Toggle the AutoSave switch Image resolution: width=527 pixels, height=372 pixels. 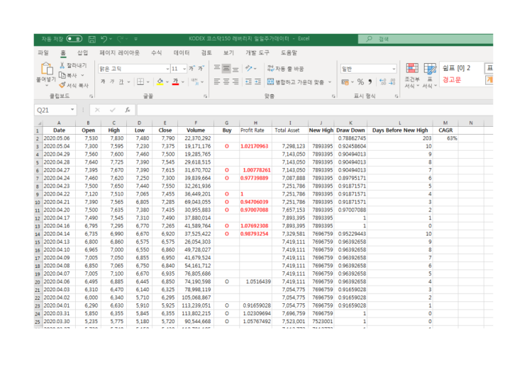[x=74, y=39]
